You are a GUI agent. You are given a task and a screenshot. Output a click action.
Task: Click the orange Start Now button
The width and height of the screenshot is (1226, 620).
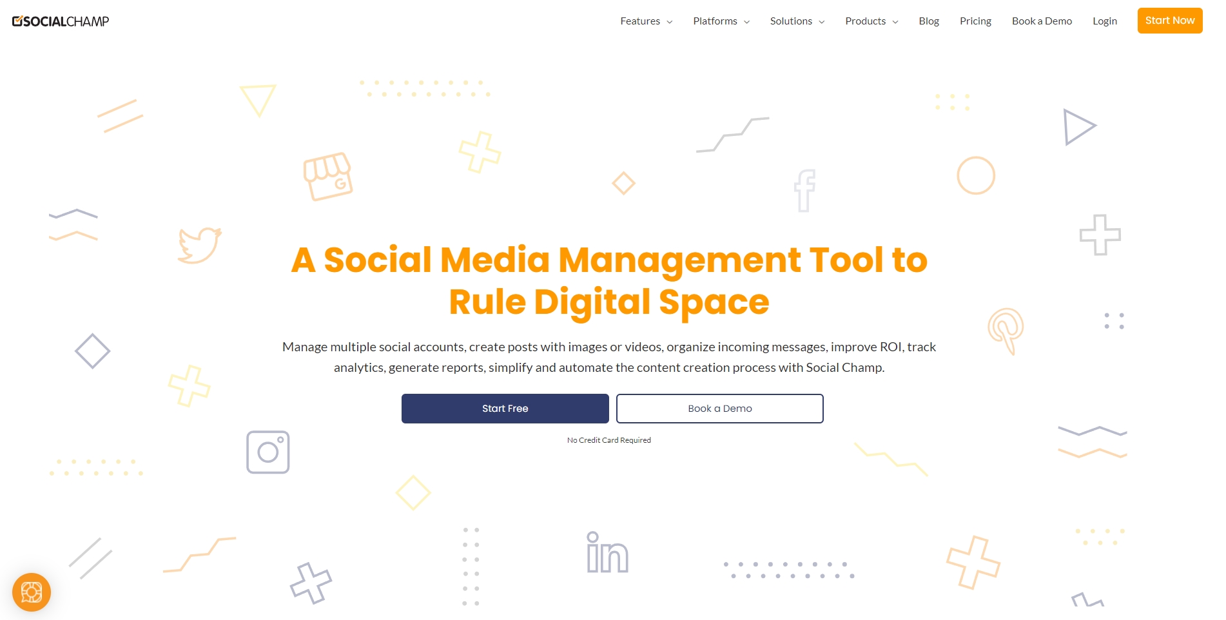tap(1170, 21)
